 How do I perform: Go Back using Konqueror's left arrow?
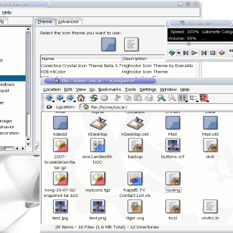[x=60, y=98]
